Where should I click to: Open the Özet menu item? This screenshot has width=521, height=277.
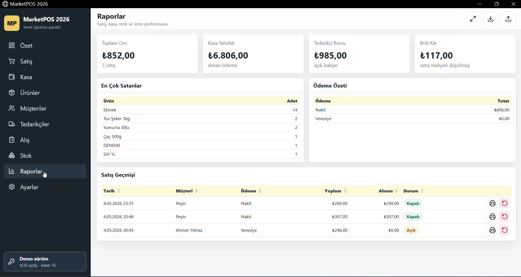45,45
